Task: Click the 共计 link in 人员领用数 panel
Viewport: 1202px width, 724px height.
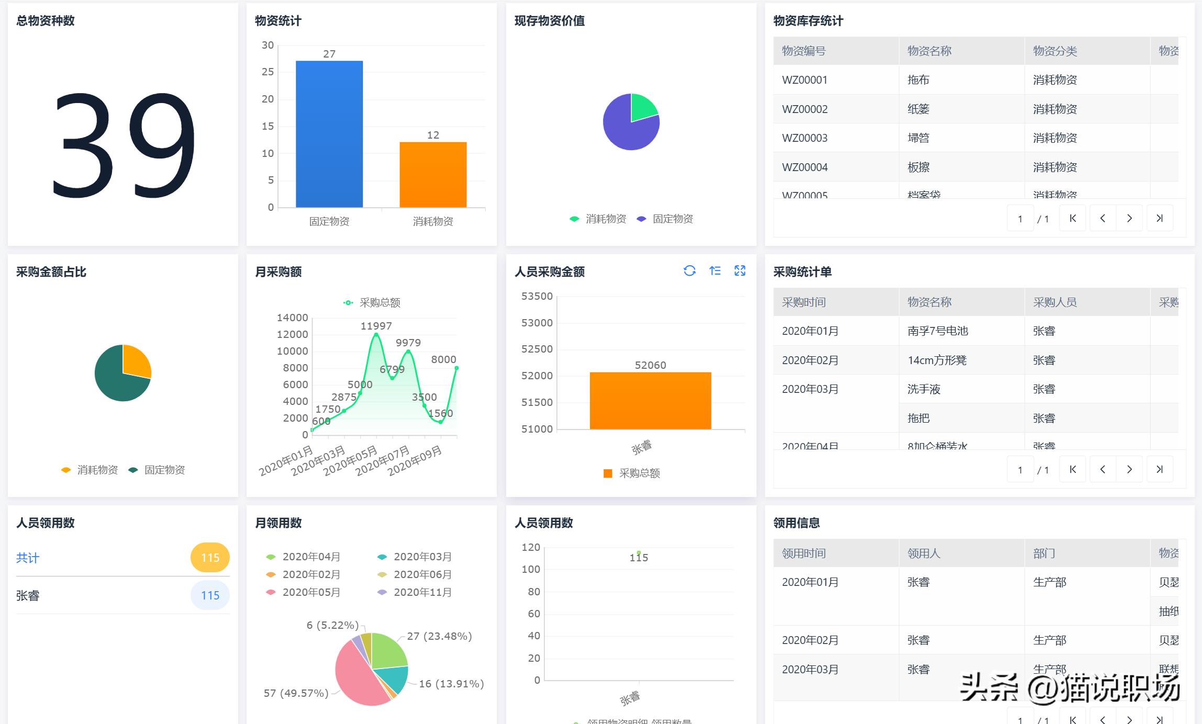Action: 28,558
